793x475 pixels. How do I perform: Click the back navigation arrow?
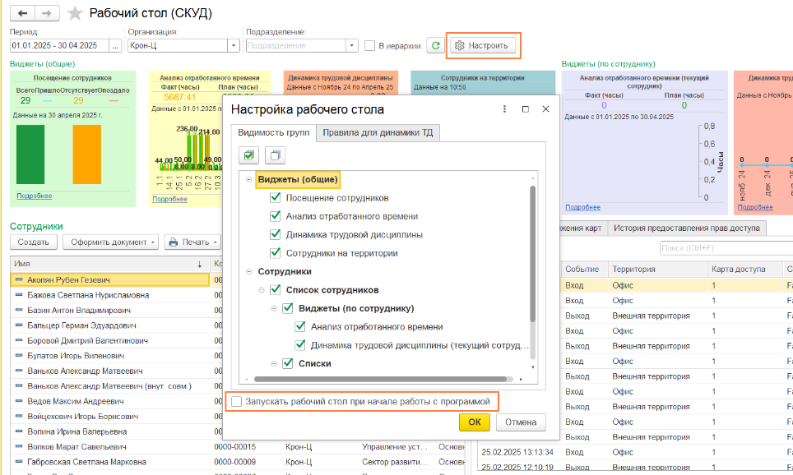(x=22, y=14)
